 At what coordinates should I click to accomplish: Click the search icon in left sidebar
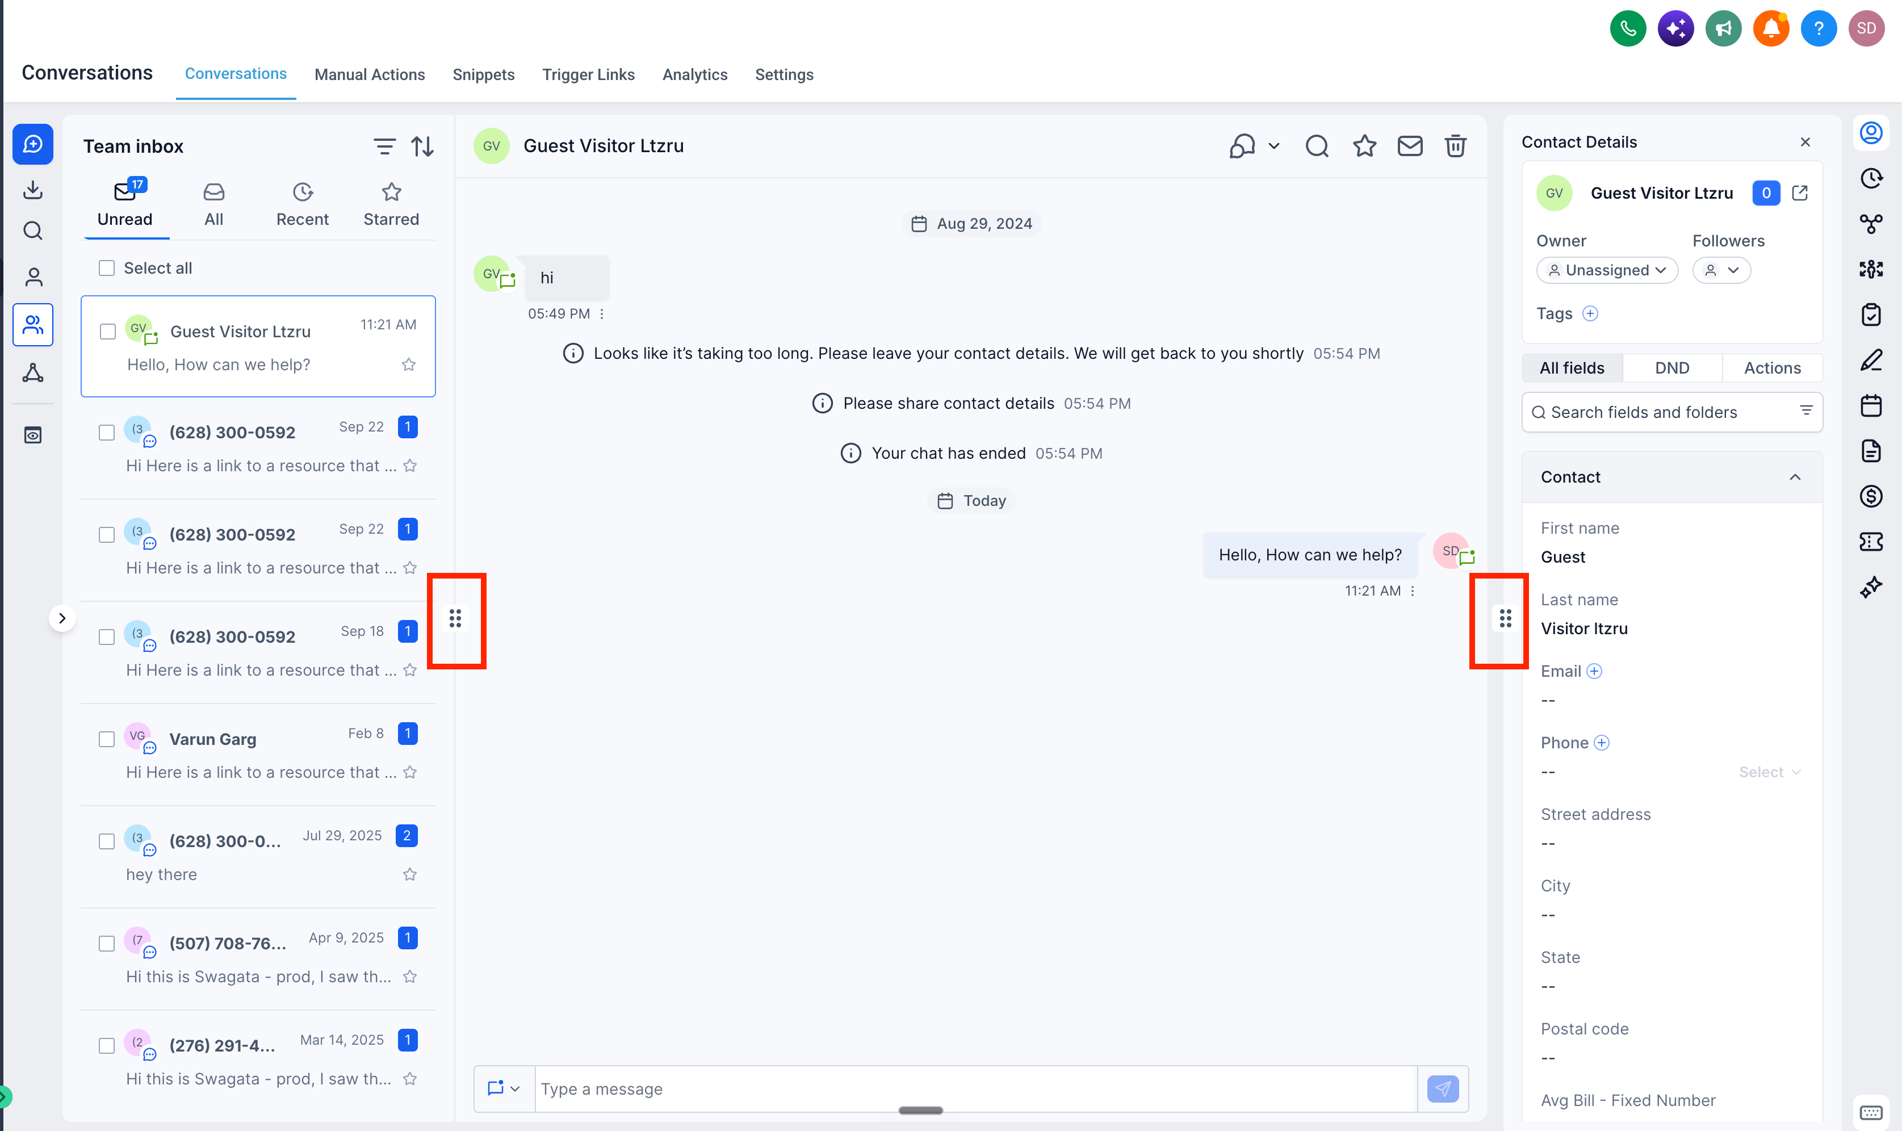click(33, 231)
